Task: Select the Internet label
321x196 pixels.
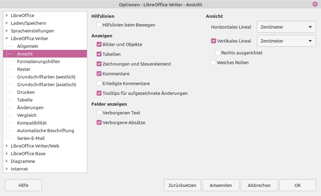Action: click(20, 169)
